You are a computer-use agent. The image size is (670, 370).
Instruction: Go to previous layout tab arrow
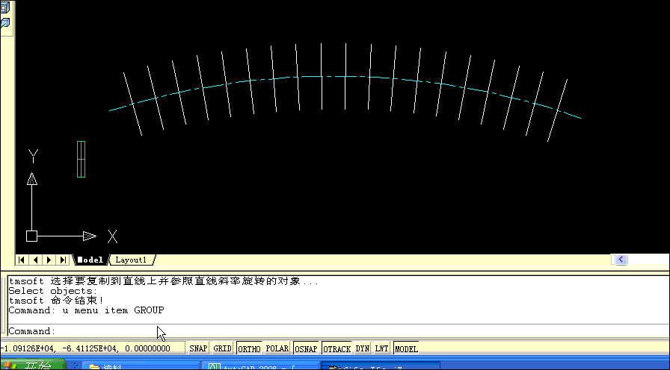point(35,260)
